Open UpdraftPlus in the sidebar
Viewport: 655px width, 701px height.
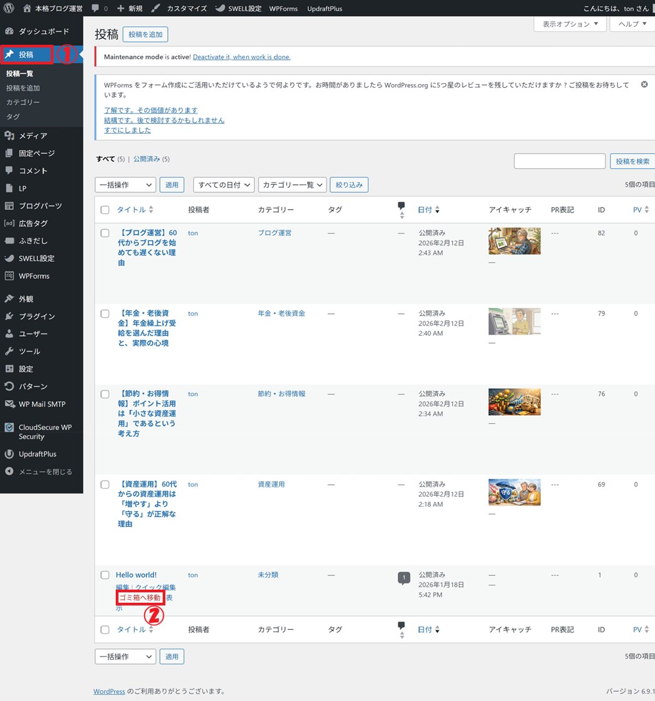click(x=37, y=454)
